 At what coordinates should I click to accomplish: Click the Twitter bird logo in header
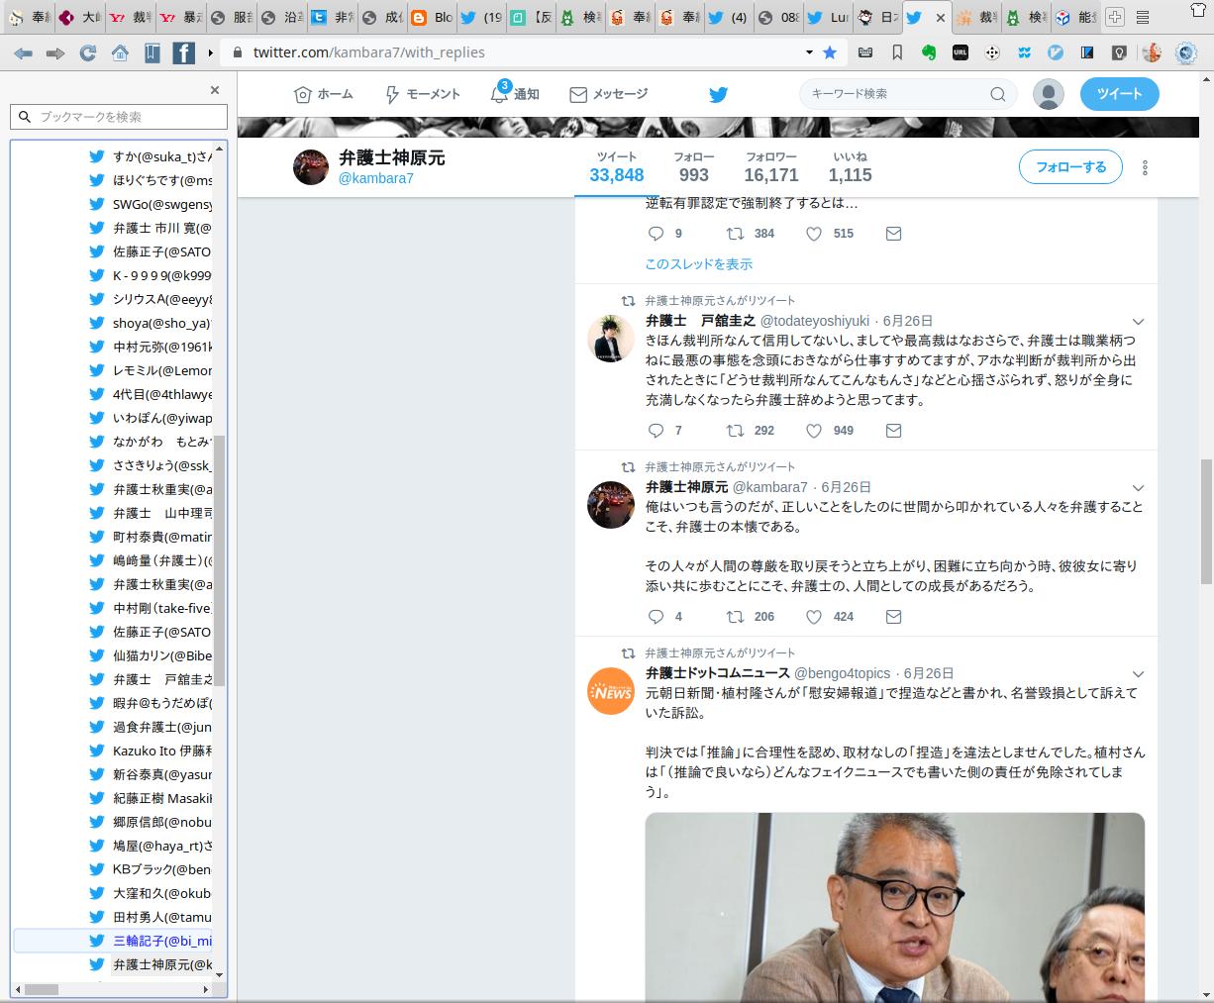click(718, 95)
